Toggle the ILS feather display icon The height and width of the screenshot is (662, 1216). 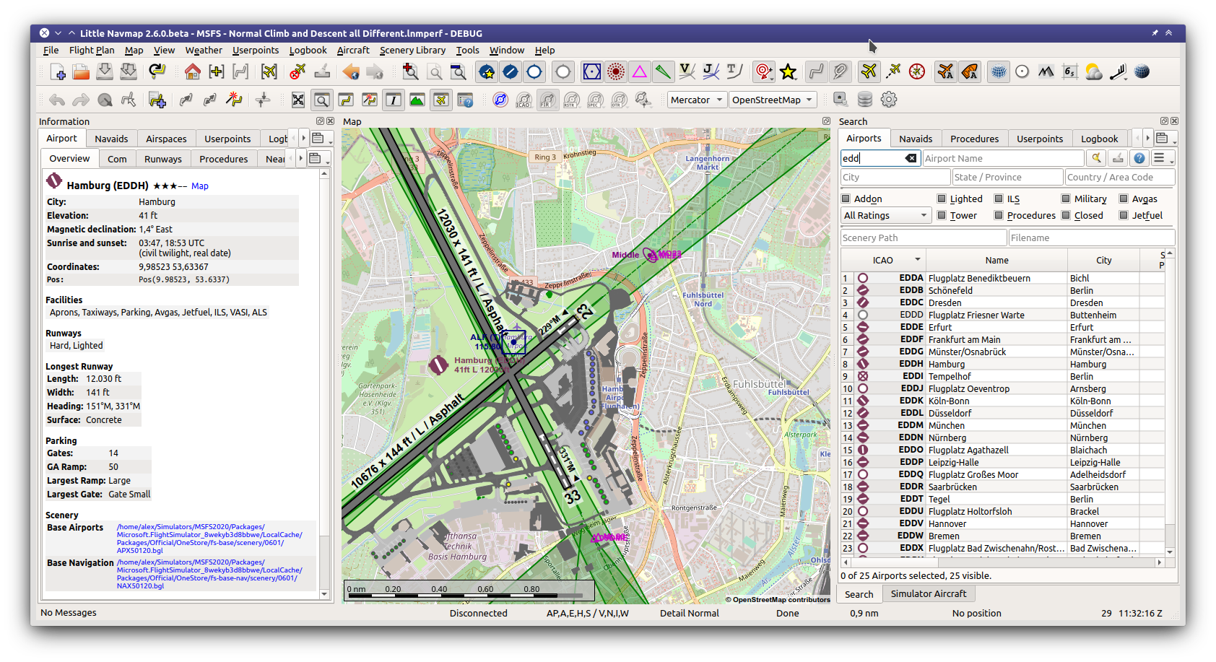pos(663,71)
